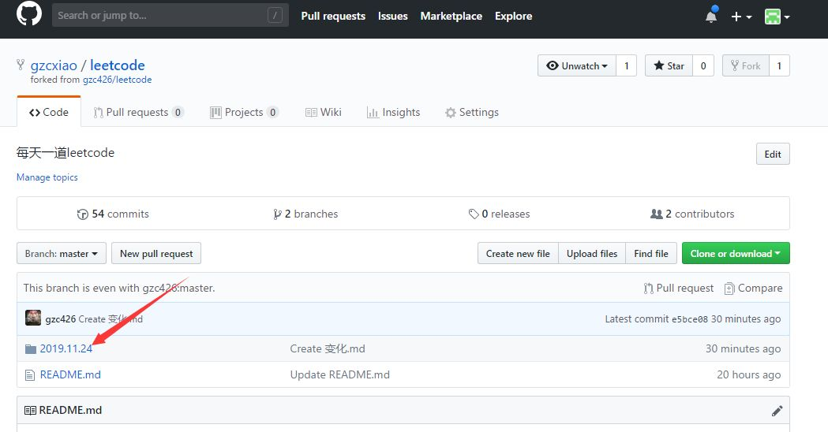Click the README.md pencil edit icon
The image size is (828, 432).
click(x=777, y=411)
